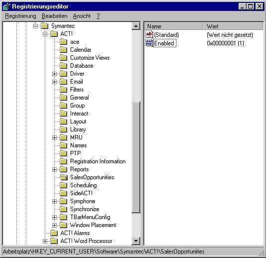Click the tree vertical scrollbar thumb
The height and width of the screenshot is (258, 266).
click(136, 157)
